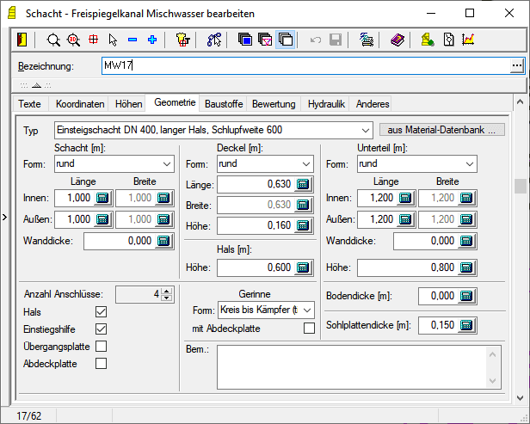The image size is (530, 424).
Task: Uncheck the Hals checkbox
Action: tap(101, 312)
